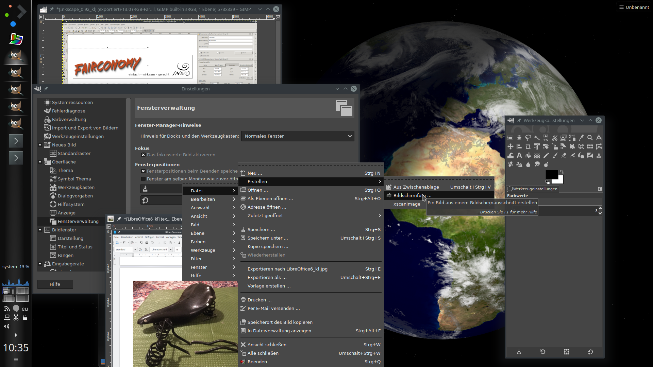Collapse the 'Eingabegeräte' tree node

[40, 264]
